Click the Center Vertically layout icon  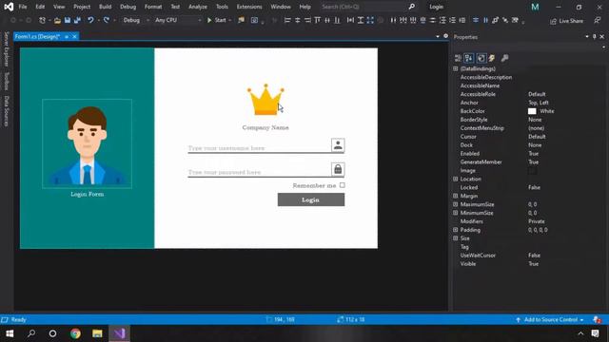[485, 20]
